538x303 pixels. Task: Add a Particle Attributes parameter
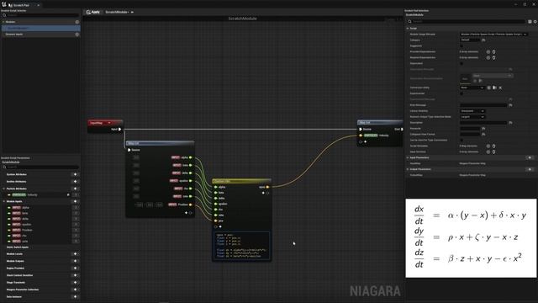coord(75,189)
